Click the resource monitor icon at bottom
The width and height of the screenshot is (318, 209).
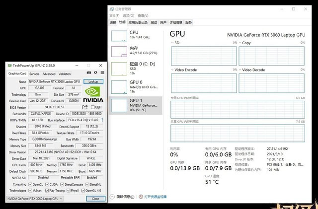point(141,197)
